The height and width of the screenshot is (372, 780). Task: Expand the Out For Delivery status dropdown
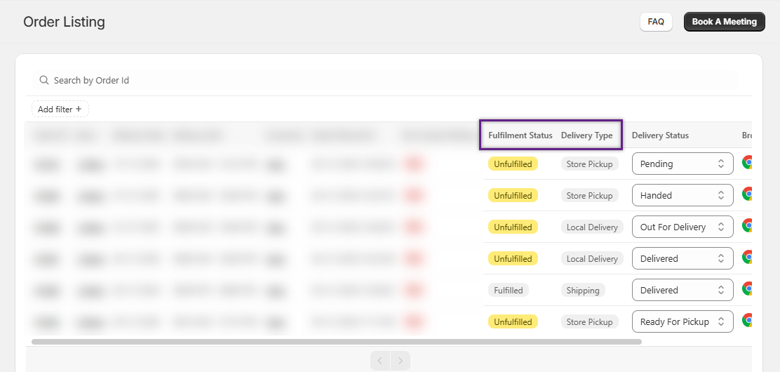pyautogui.click(x=682, y=227)
